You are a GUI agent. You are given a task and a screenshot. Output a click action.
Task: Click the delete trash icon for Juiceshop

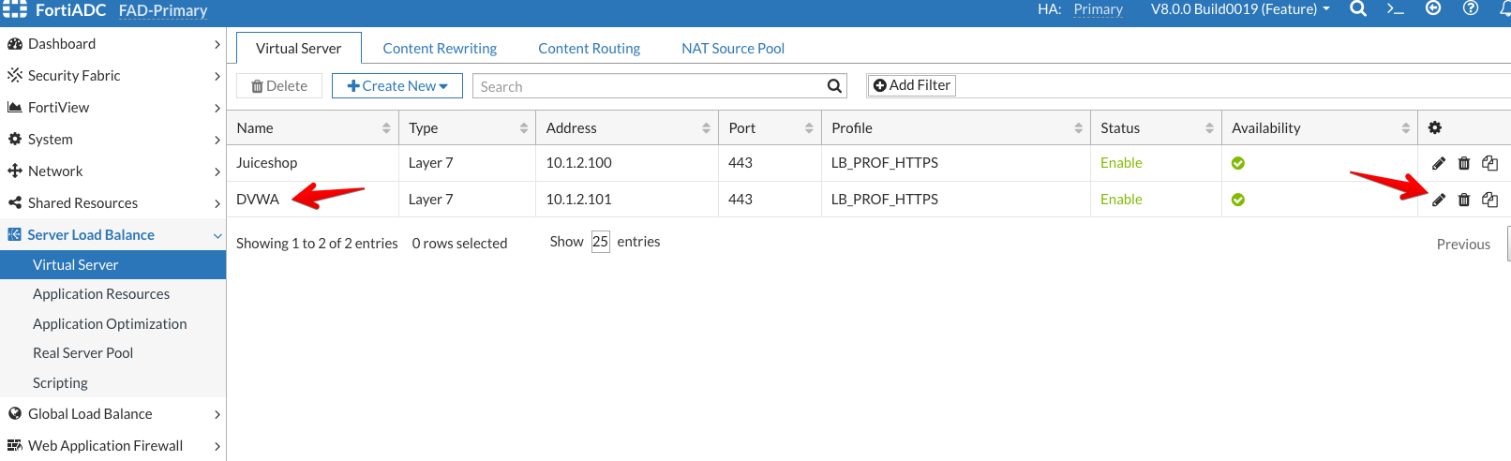click(1464, 163)
